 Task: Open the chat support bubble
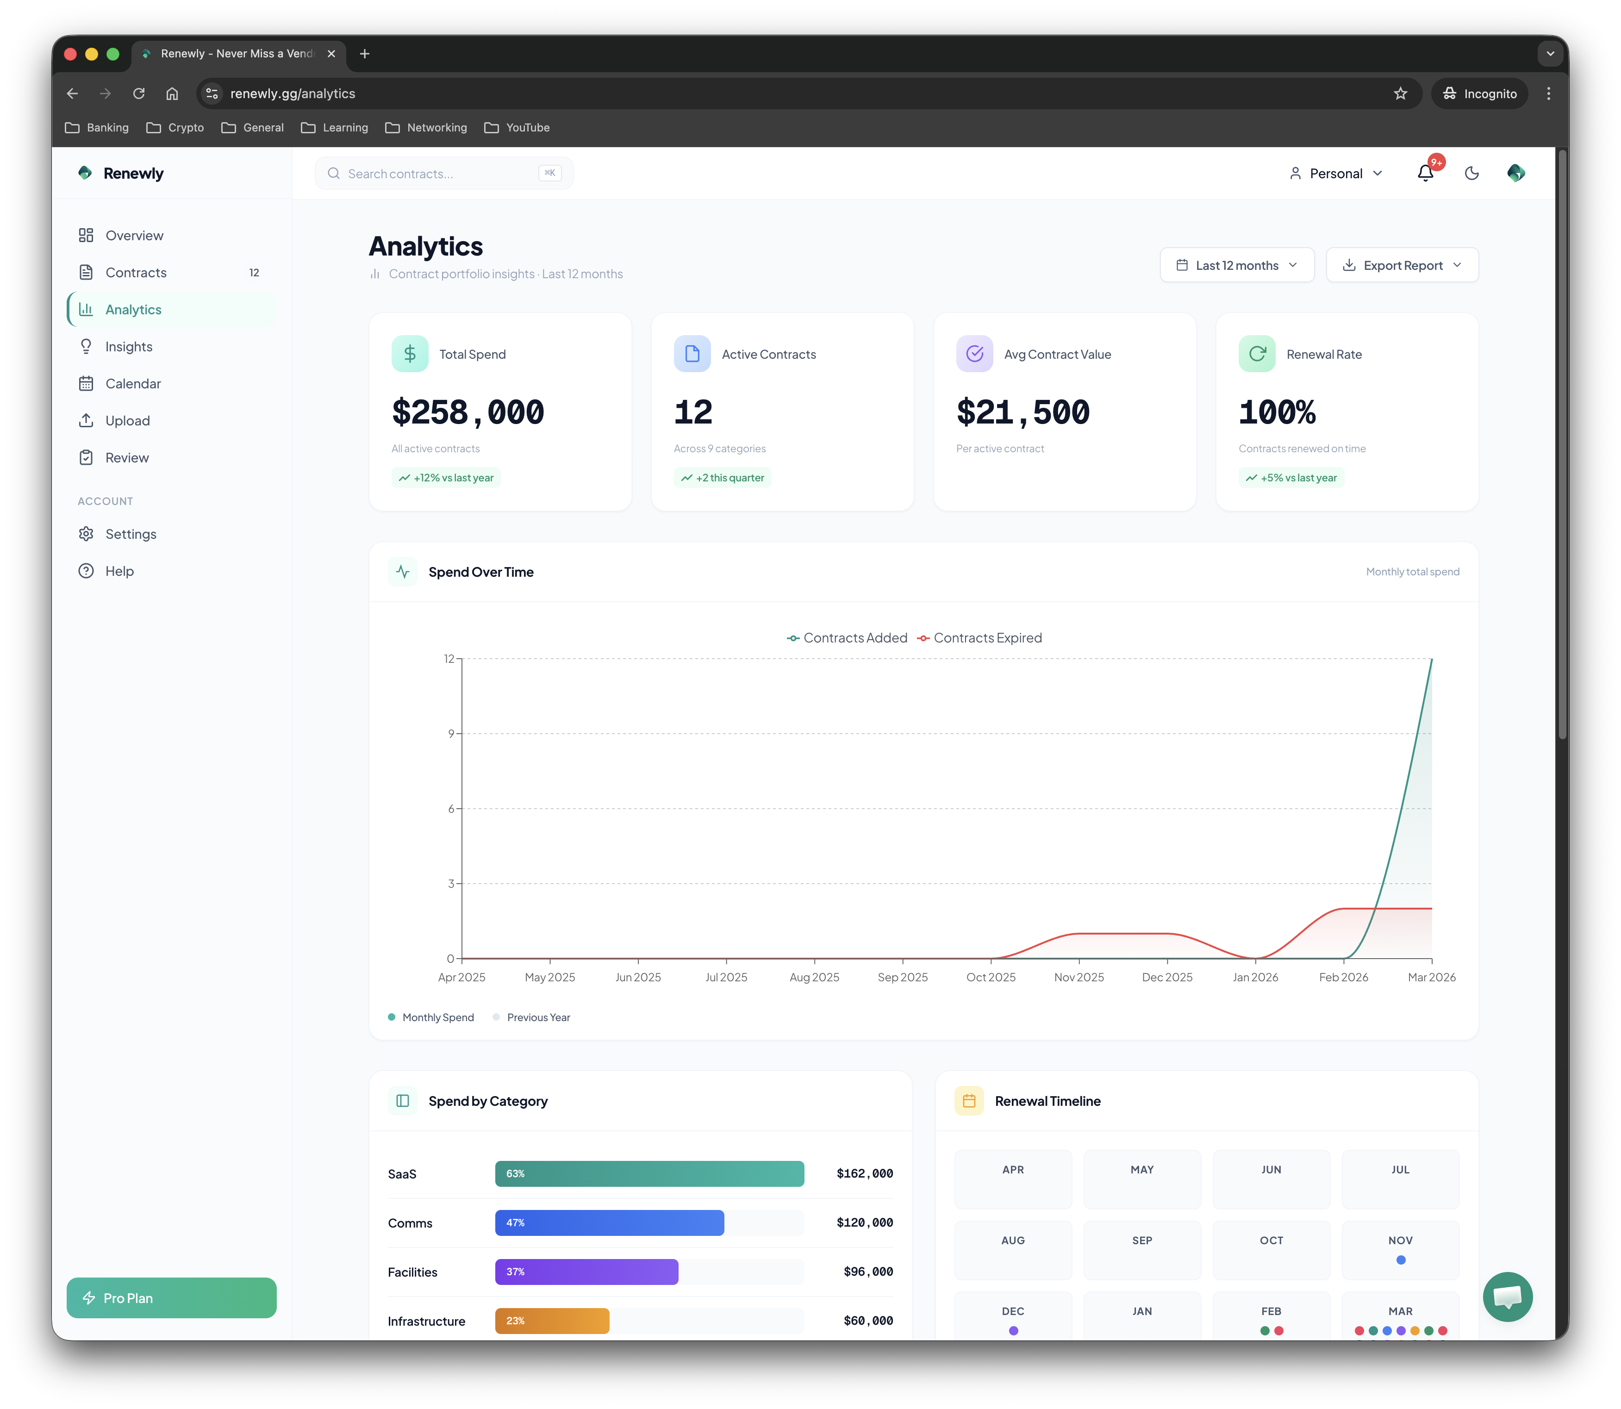[1507, 1297]
